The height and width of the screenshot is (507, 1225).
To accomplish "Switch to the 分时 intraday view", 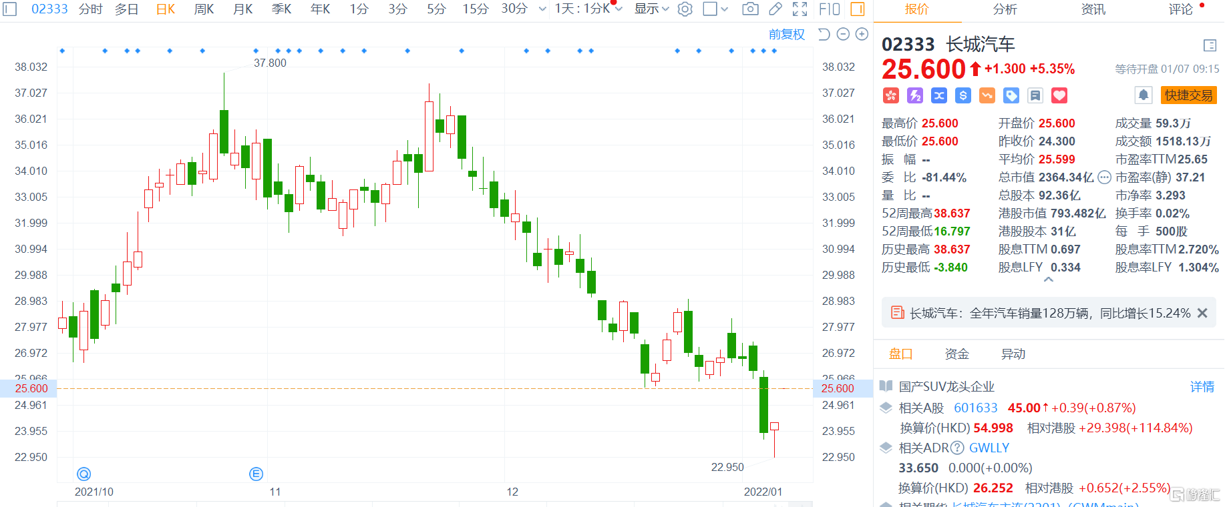I will (90, 9).
